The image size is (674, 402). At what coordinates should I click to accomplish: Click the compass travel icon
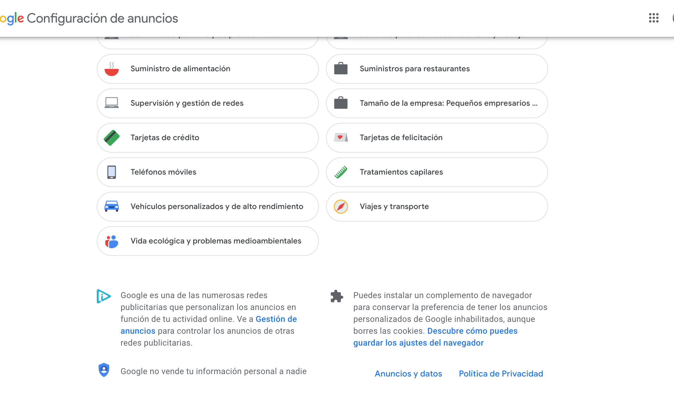pyautogui.click(x=341, y=207)
